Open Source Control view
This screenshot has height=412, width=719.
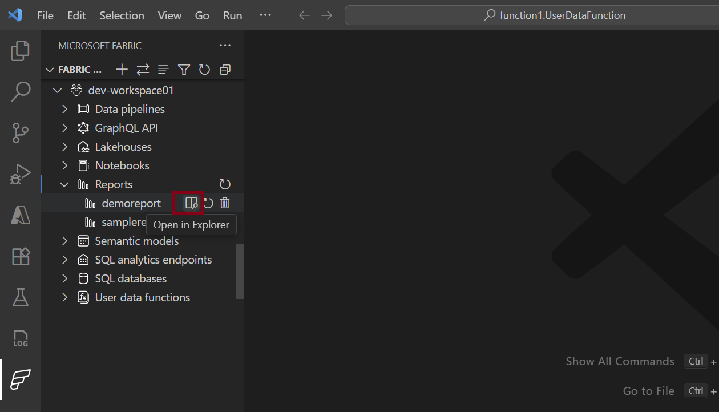coord(21,132)
